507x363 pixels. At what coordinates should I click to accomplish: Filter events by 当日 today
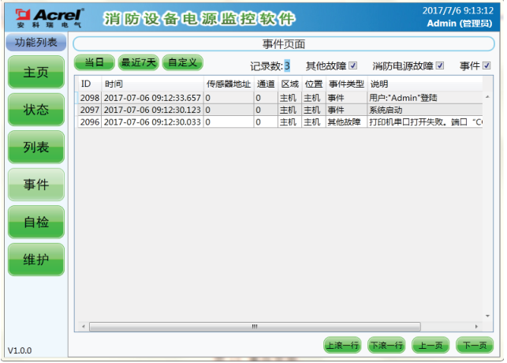(x=94, y=62)
